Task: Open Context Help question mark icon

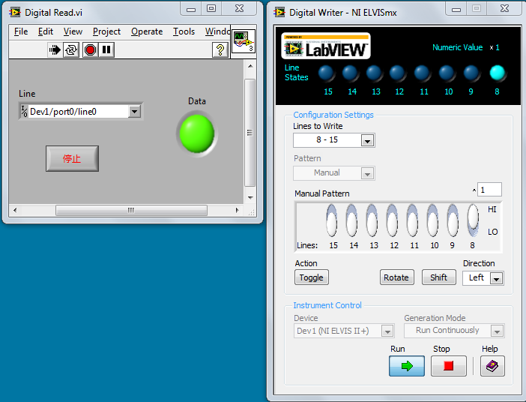Action: pyautogui.click(x=220, y=50)
